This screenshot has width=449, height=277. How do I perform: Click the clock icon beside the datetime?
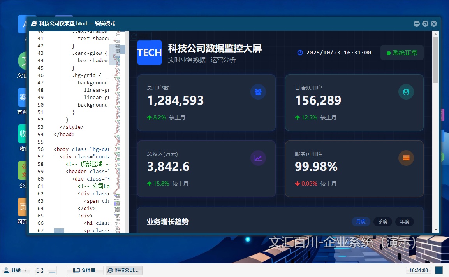(300, 53)
